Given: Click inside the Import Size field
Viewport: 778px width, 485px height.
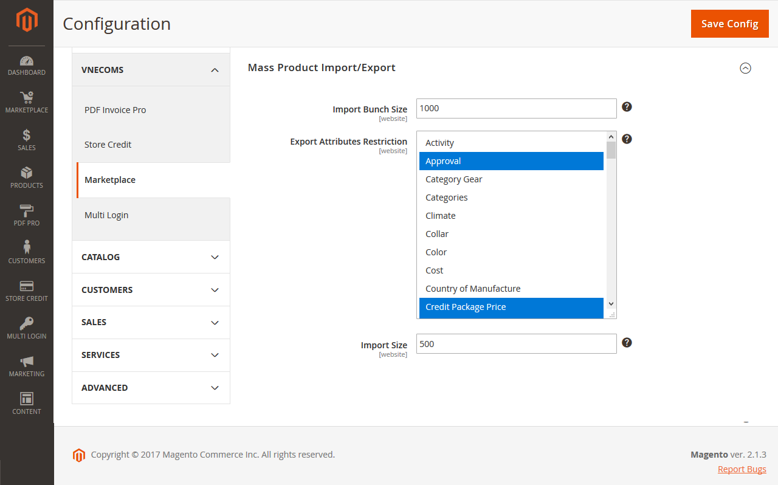Looking at the screenshot, I should click(515, 343).
